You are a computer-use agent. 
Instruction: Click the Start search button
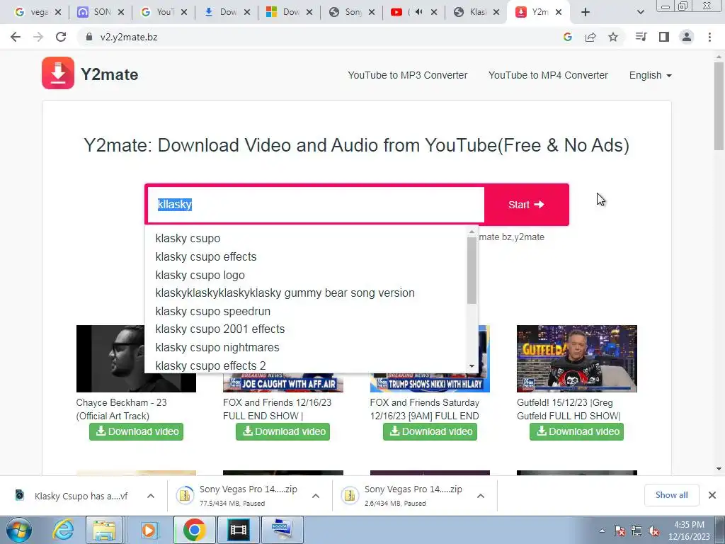[x=526, y=205]
